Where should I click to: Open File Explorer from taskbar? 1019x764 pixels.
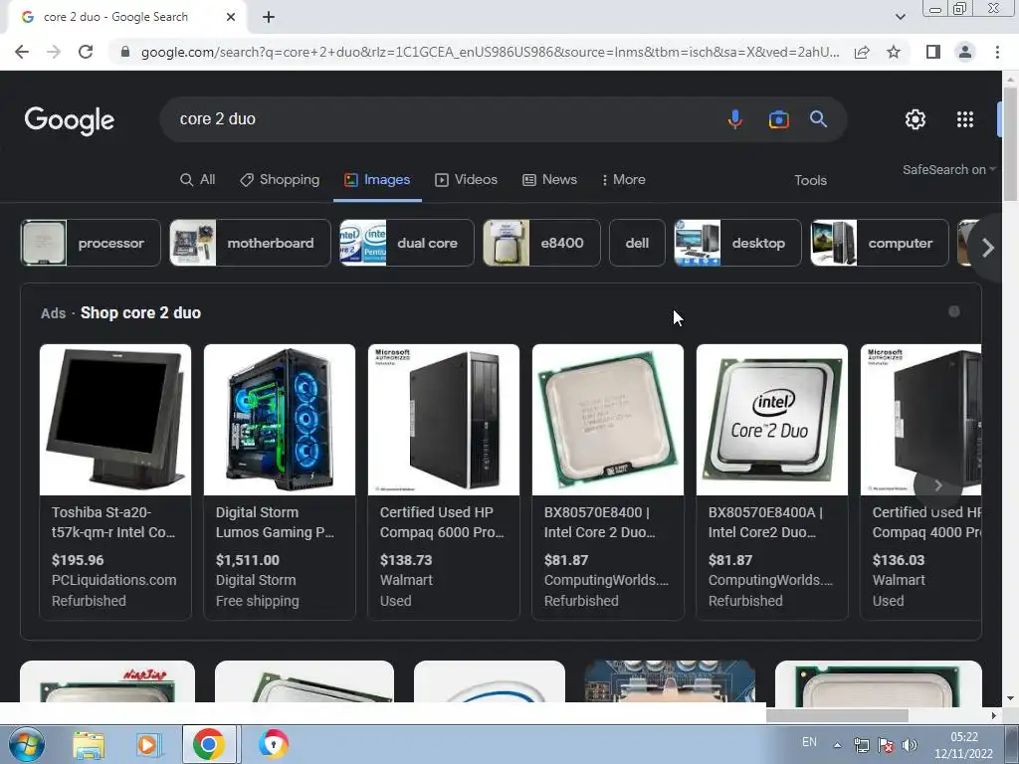coord(89,744)
